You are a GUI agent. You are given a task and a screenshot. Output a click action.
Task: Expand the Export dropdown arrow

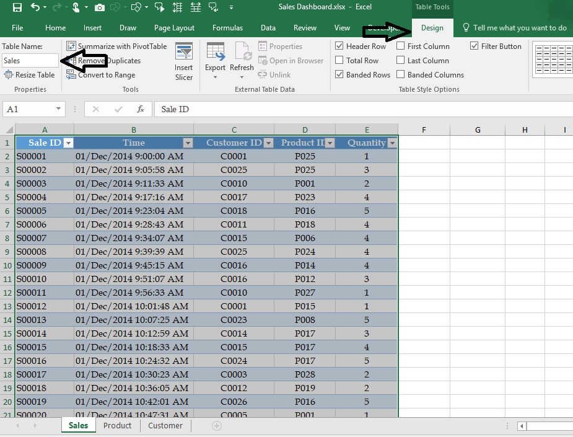[x=215, y=77]
